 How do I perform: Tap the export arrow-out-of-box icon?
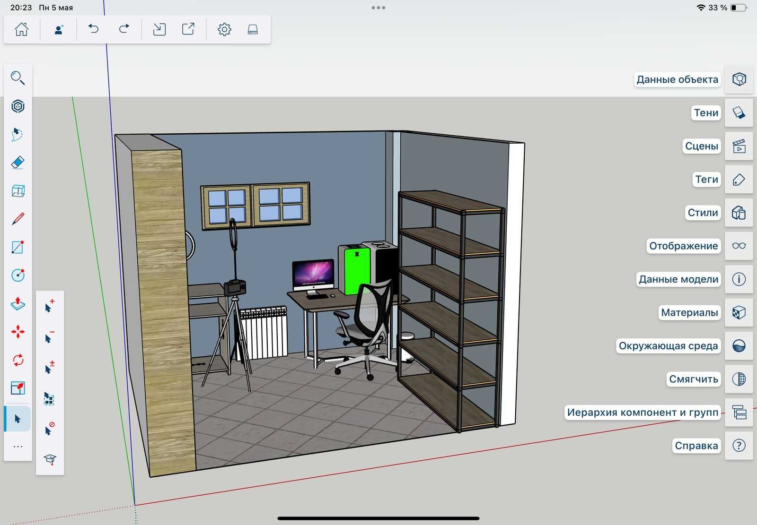pos(188,29)
